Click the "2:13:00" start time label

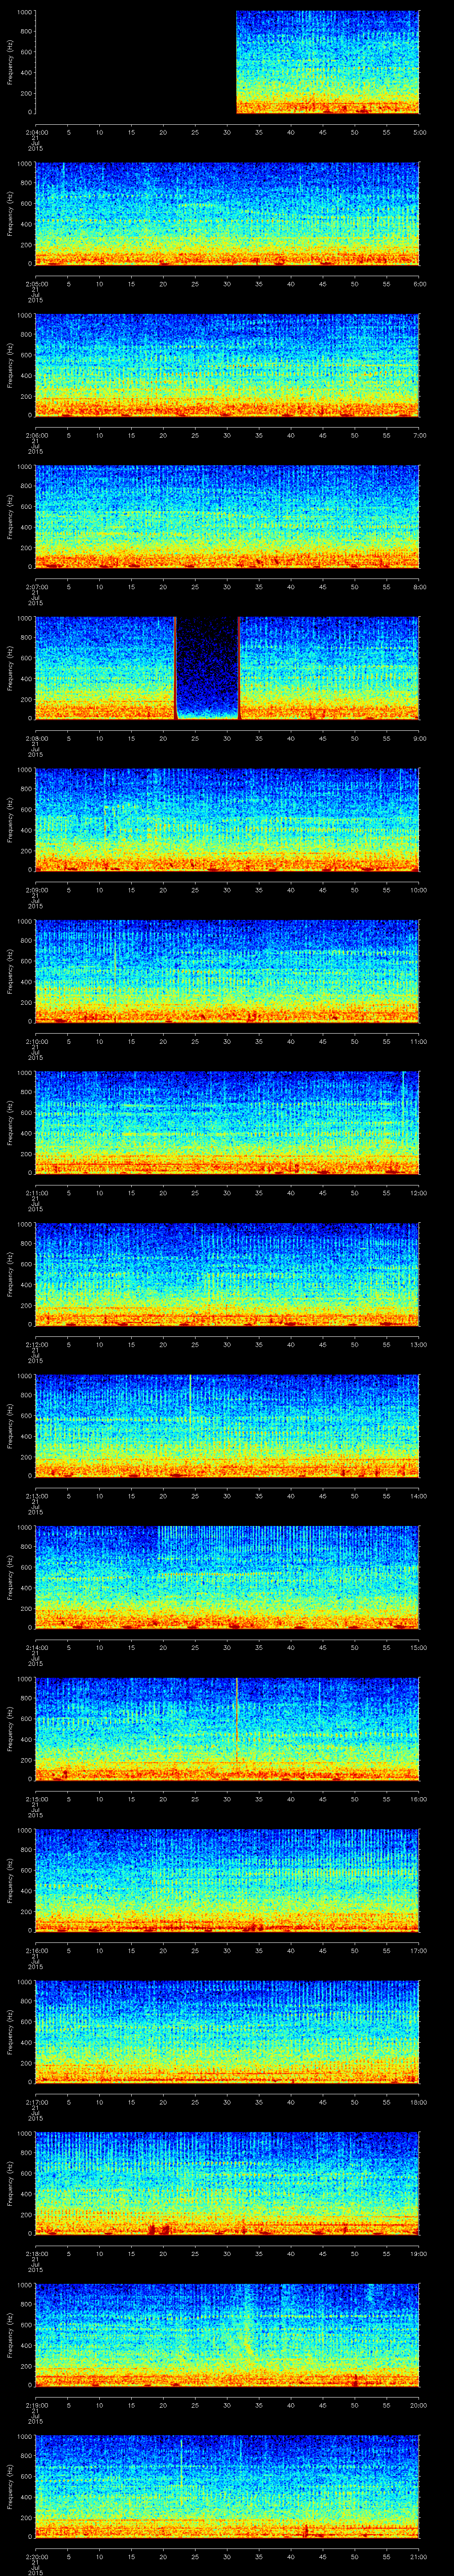click(36, 1495)
